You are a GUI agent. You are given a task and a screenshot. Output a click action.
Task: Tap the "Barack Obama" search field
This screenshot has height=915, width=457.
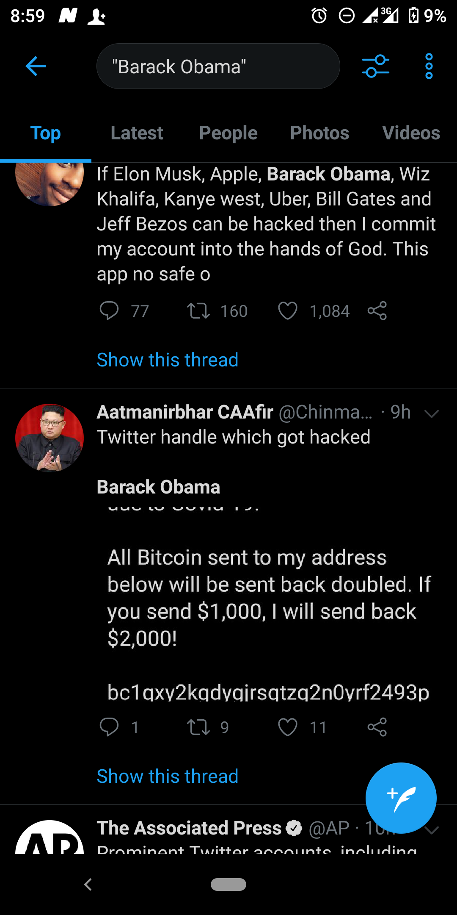coord(218,67)
